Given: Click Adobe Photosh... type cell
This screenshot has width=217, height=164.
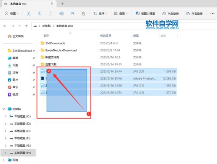Looking at the screenshot, I should click(144, 78).
